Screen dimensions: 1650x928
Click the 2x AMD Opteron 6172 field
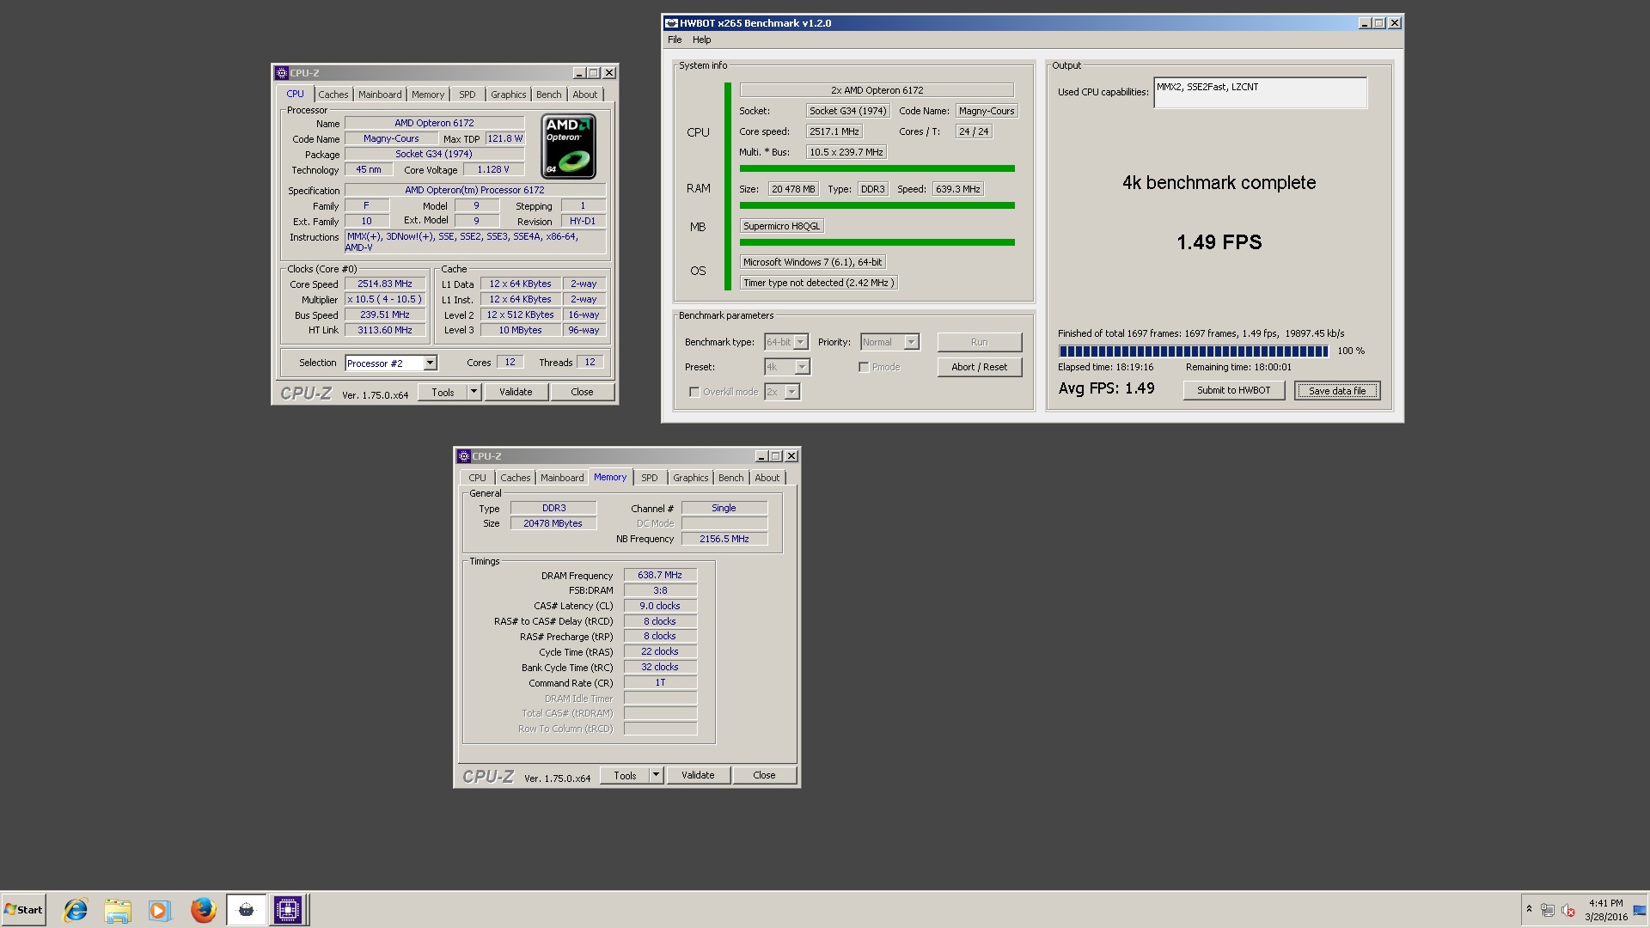coord(877,90)
